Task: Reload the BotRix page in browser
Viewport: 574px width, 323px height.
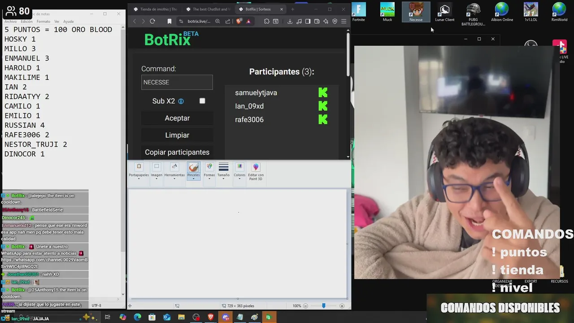Action: coord(152,21)
